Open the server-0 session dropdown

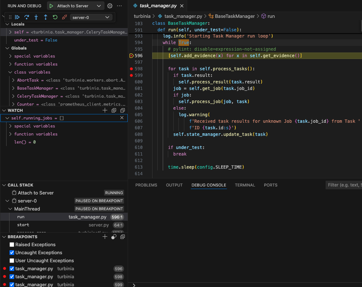91,17
